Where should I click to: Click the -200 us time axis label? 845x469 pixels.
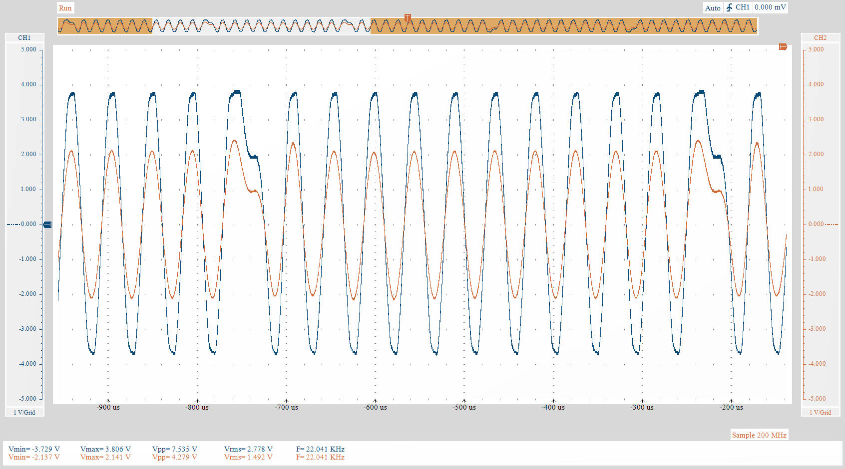pos(731,408)
